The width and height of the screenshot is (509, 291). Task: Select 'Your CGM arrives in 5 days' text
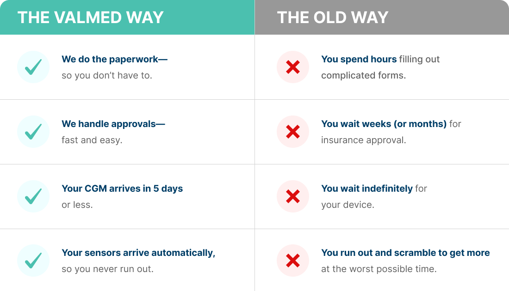122,188
